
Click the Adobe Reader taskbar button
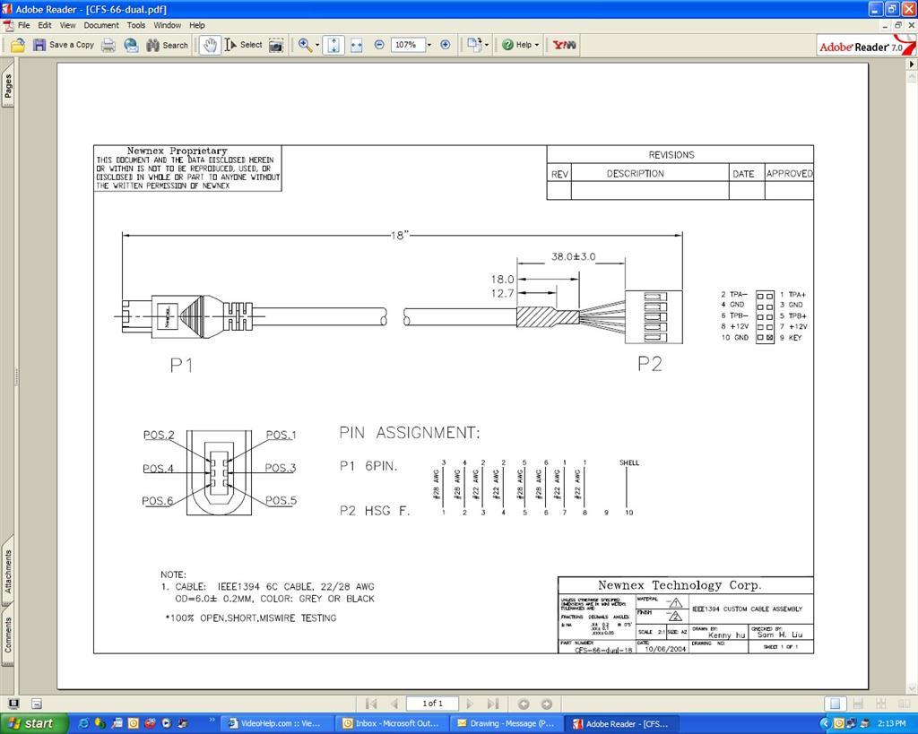click(623, 723)
